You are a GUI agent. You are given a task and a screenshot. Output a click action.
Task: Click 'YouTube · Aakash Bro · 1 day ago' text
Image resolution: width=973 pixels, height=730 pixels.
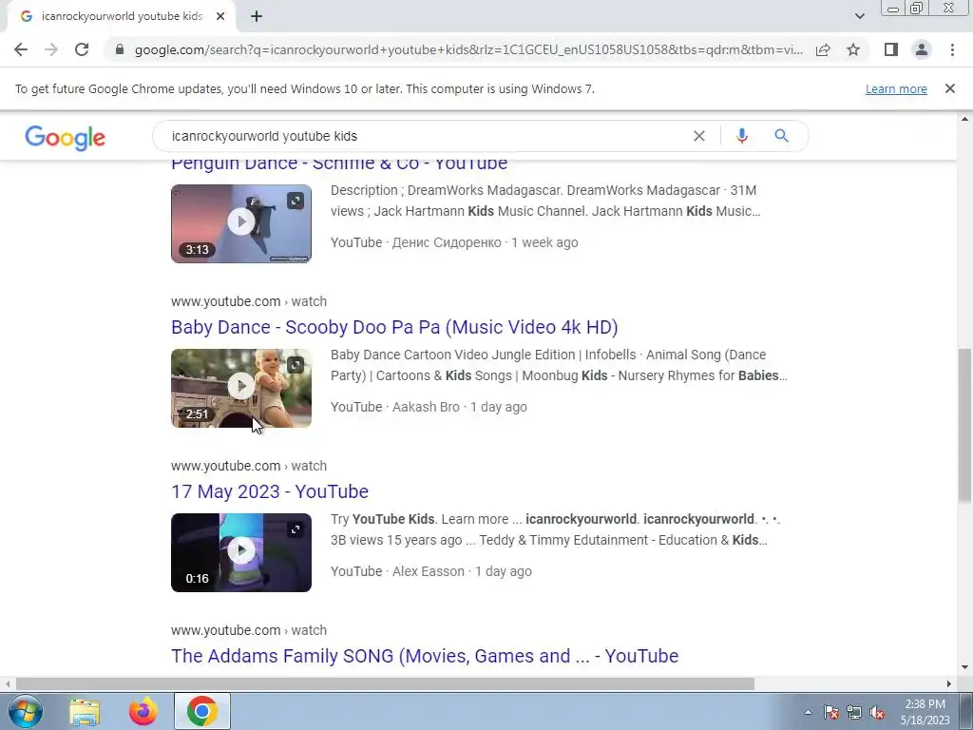[429, 407]
